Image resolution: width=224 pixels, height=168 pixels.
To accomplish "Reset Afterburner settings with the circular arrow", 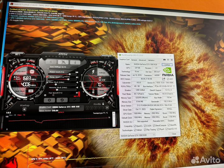I will 62,100.
